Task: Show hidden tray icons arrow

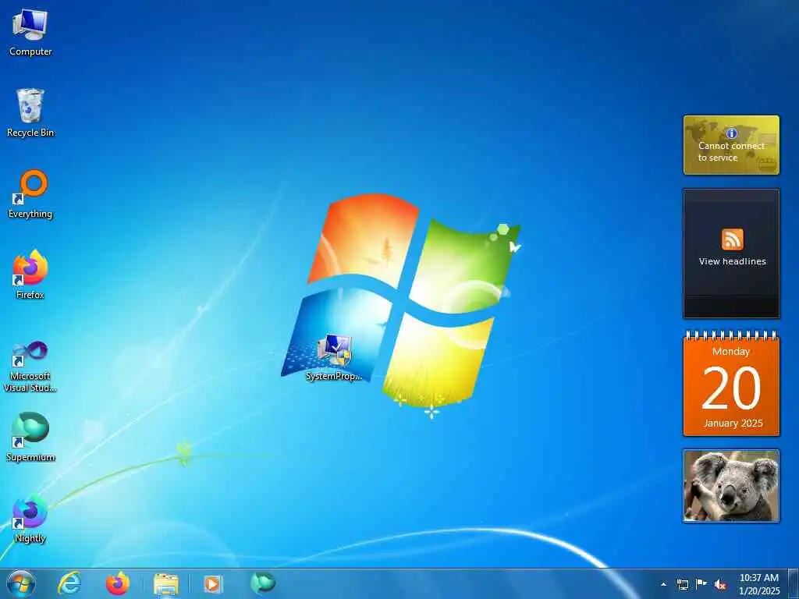Action: click(x=663, y=584)
